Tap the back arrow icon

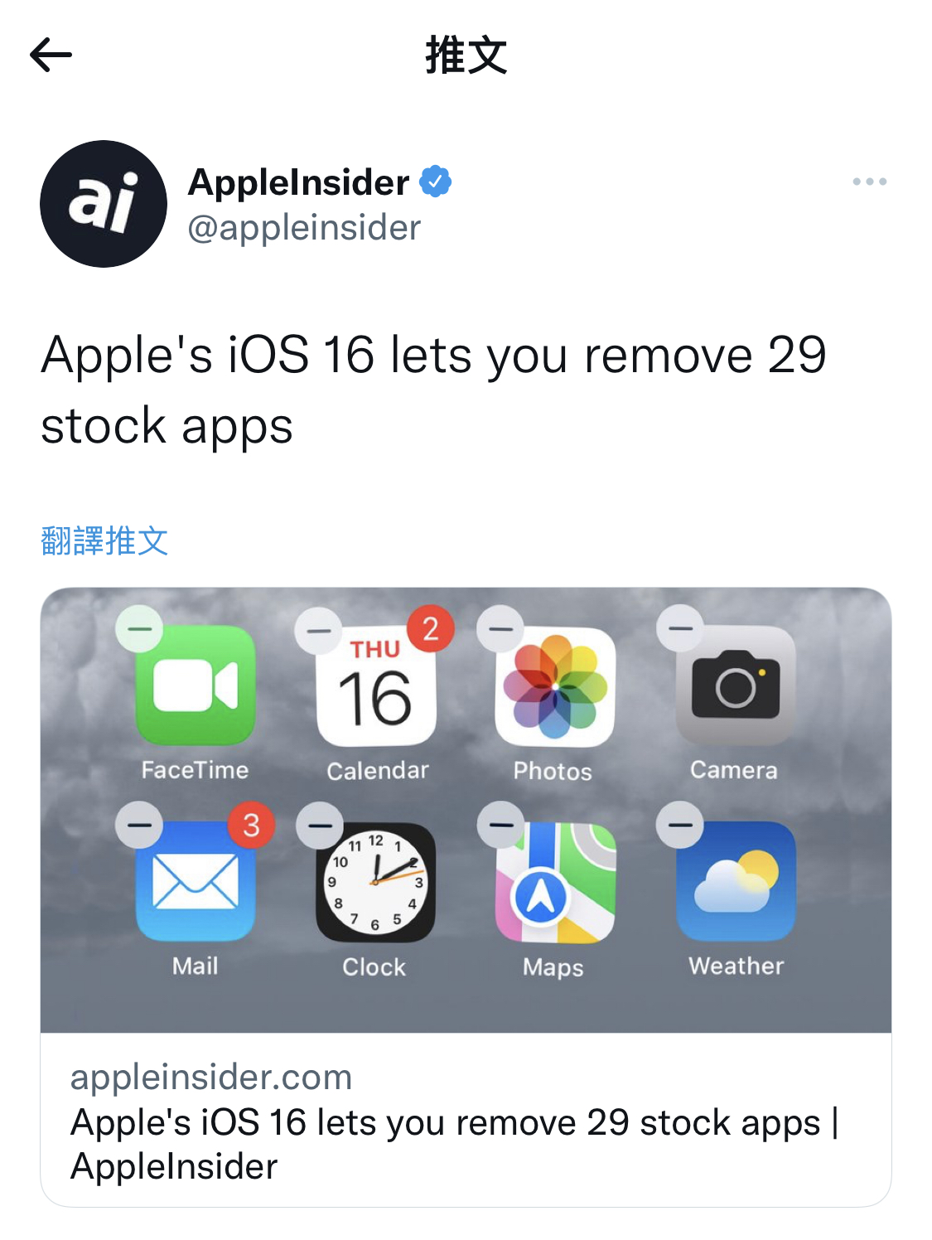click(x=51, y=56)
